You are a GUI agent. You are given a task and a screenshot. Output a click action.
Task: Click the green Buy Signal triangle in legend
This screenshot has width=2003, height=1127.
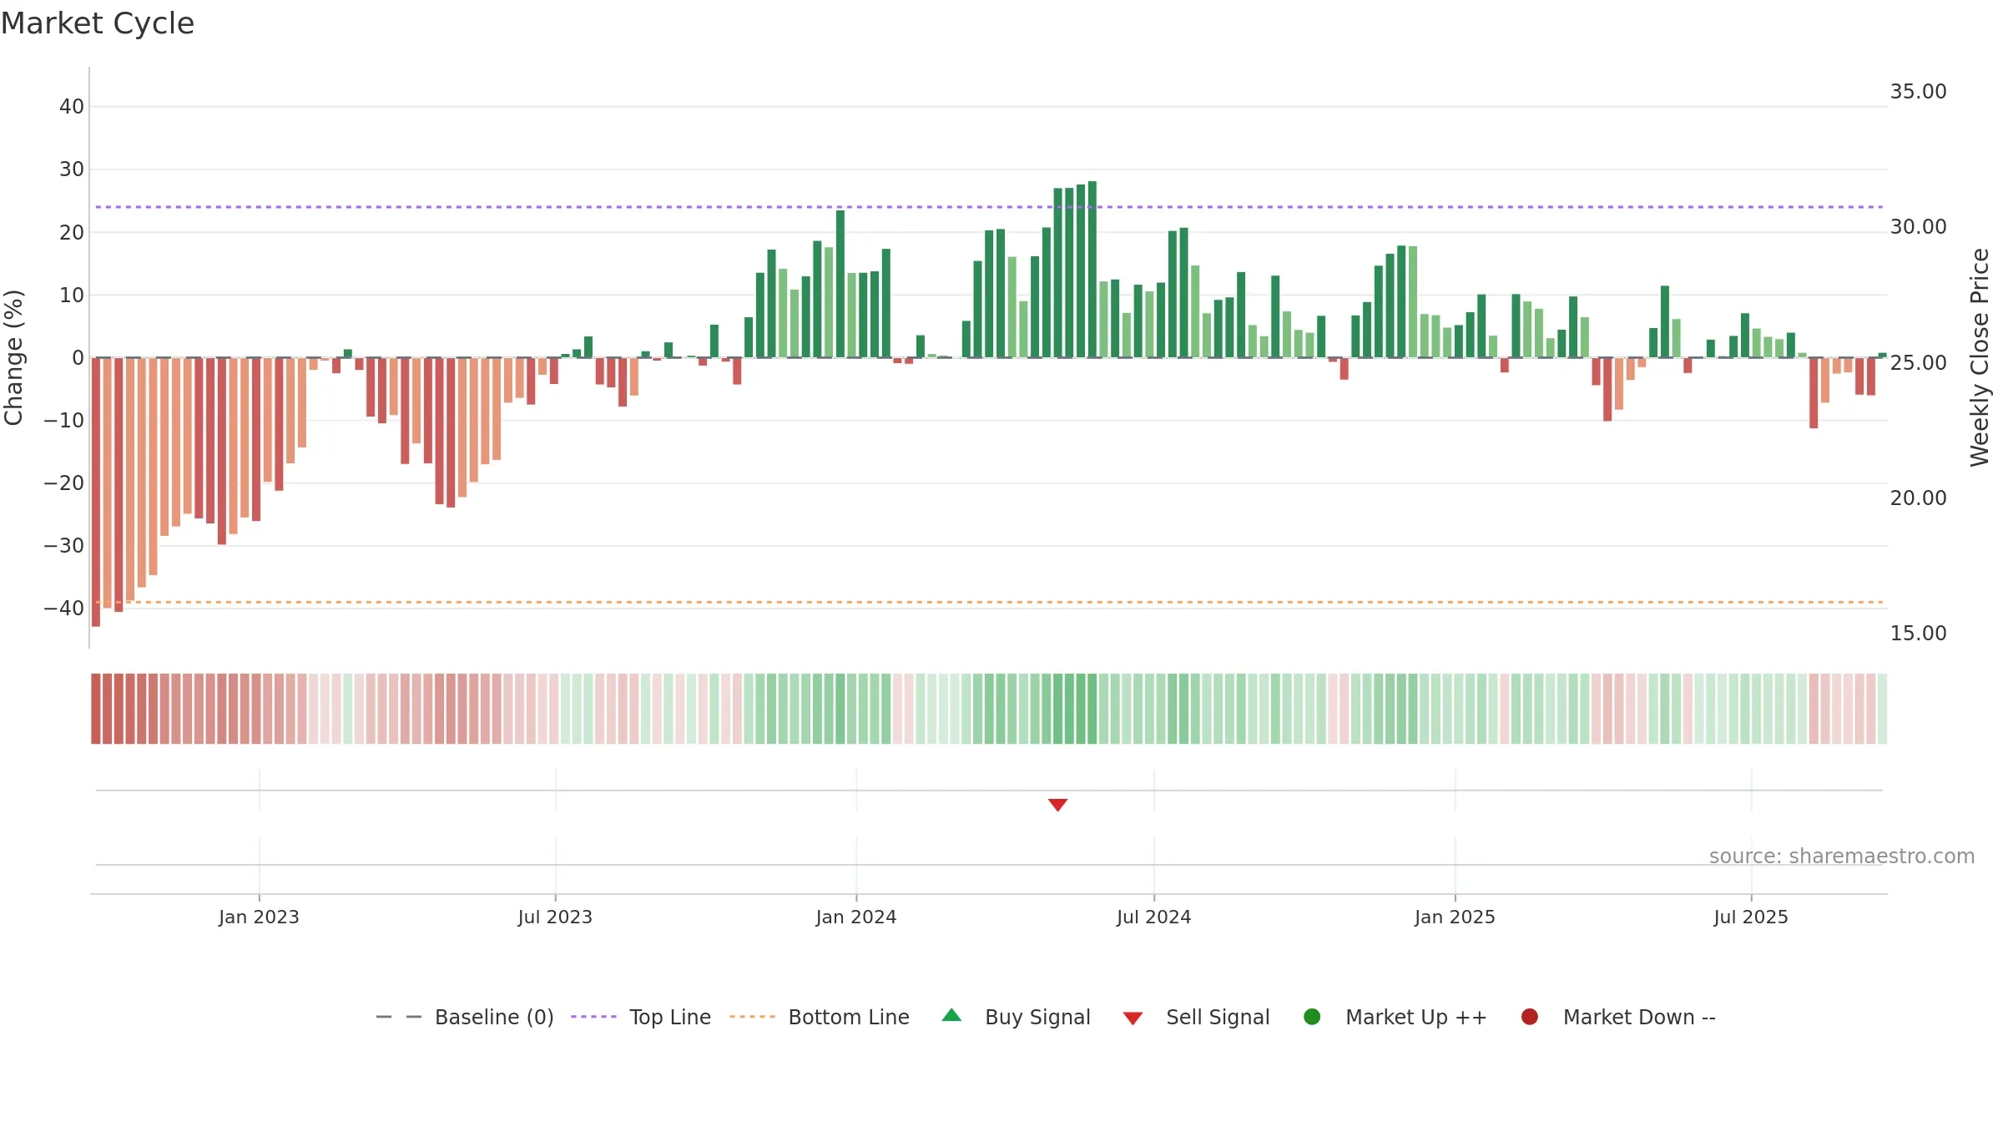pos(951,1015)
